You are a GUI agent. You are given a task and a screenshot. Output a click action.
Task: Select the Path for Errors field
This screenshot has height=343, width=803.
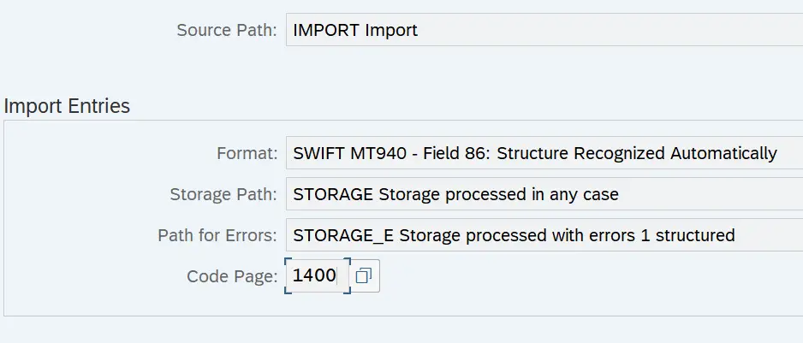pyautogui.click(x=544, y=235)
